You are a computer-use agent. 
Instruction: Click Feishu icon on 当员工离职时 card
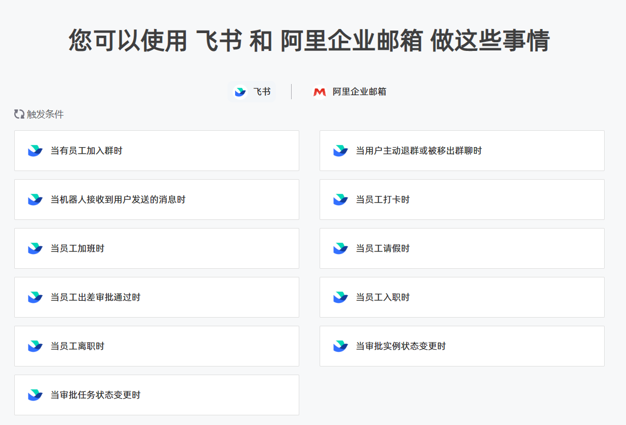[35, 346]
